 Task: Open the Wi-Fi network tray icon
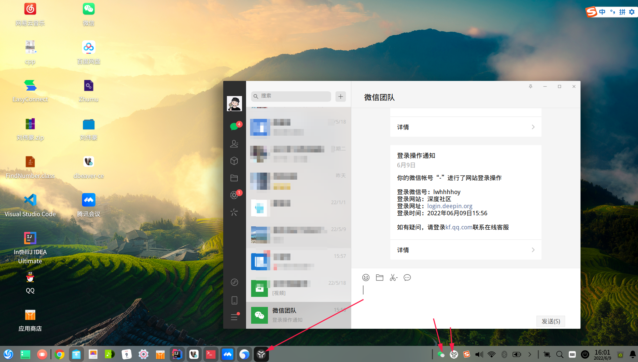[491, 354]
